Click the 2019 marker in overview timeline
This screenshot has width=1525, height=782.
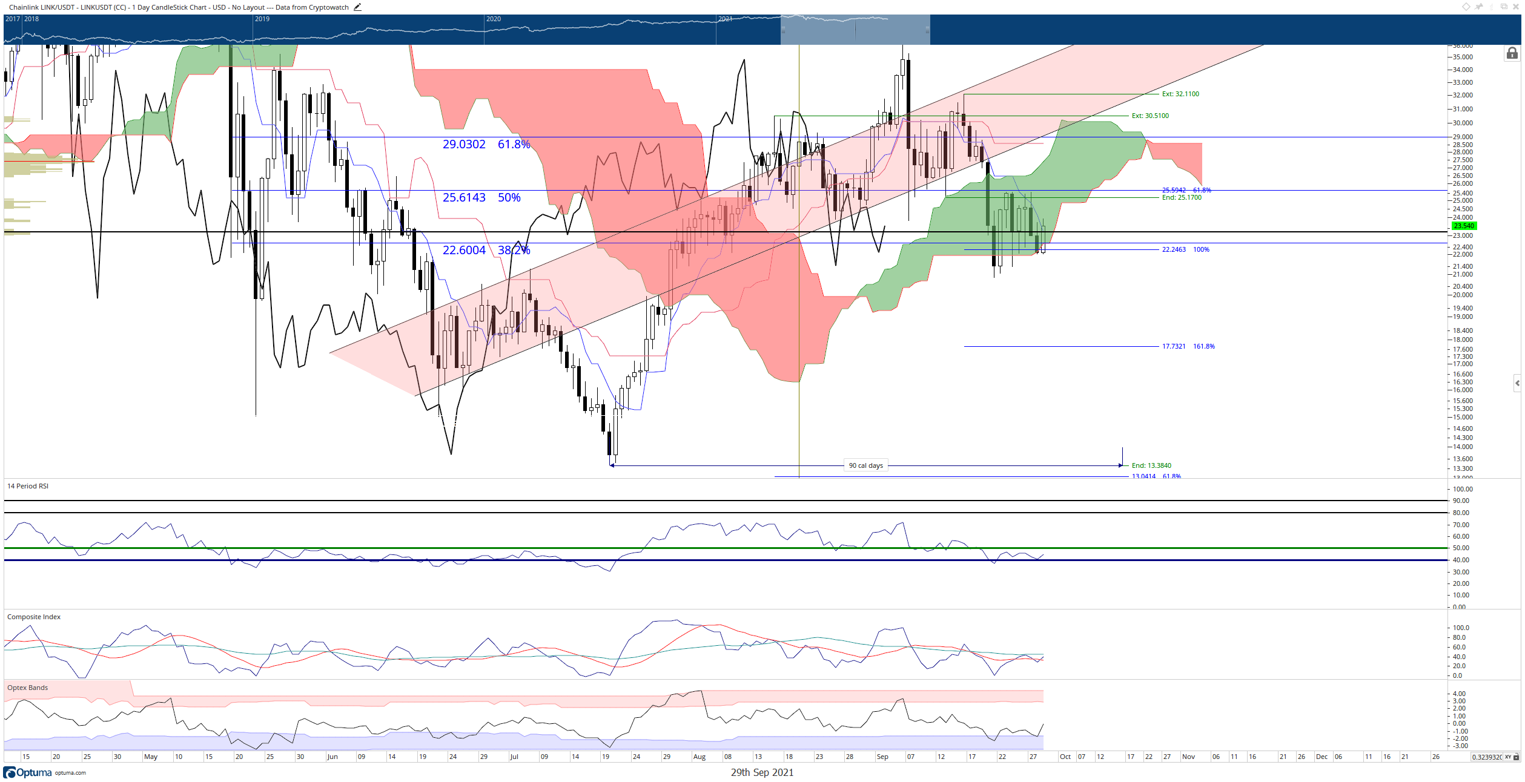coord(262,19)
